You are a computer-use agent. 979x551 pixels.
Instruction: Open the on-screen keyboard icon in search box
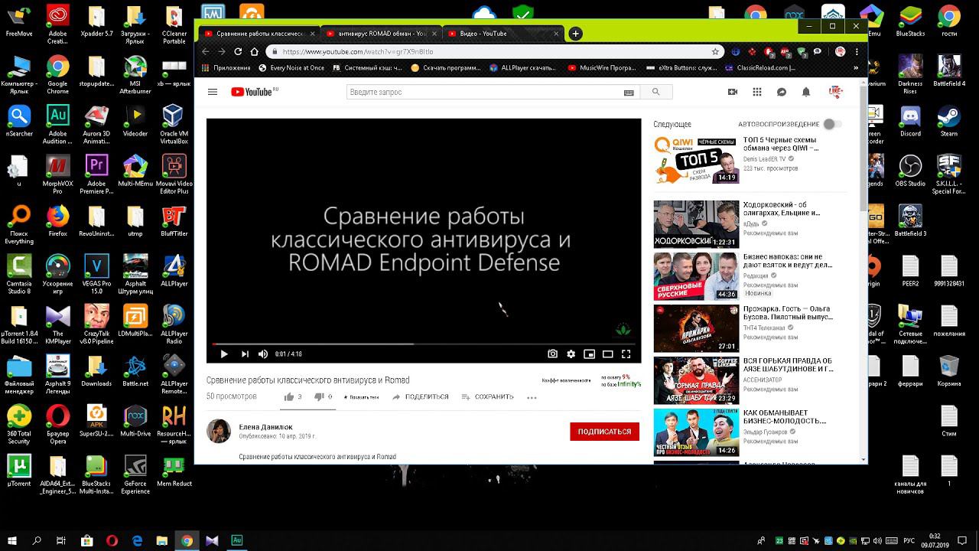(629, 93)
